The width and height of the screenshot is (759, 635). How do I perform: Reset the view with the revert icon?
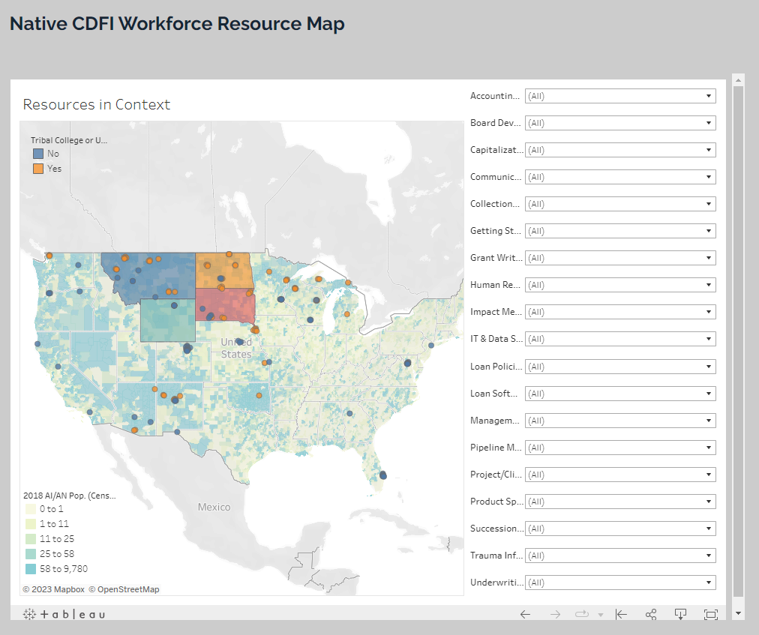621,614
